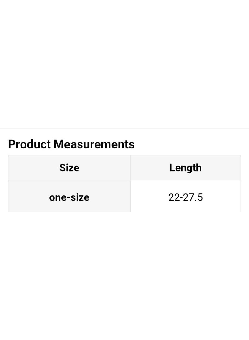This screenshot has height=340, width=249.
Task: Click border between Size and Length headers
Action: (x=130, y=168)
